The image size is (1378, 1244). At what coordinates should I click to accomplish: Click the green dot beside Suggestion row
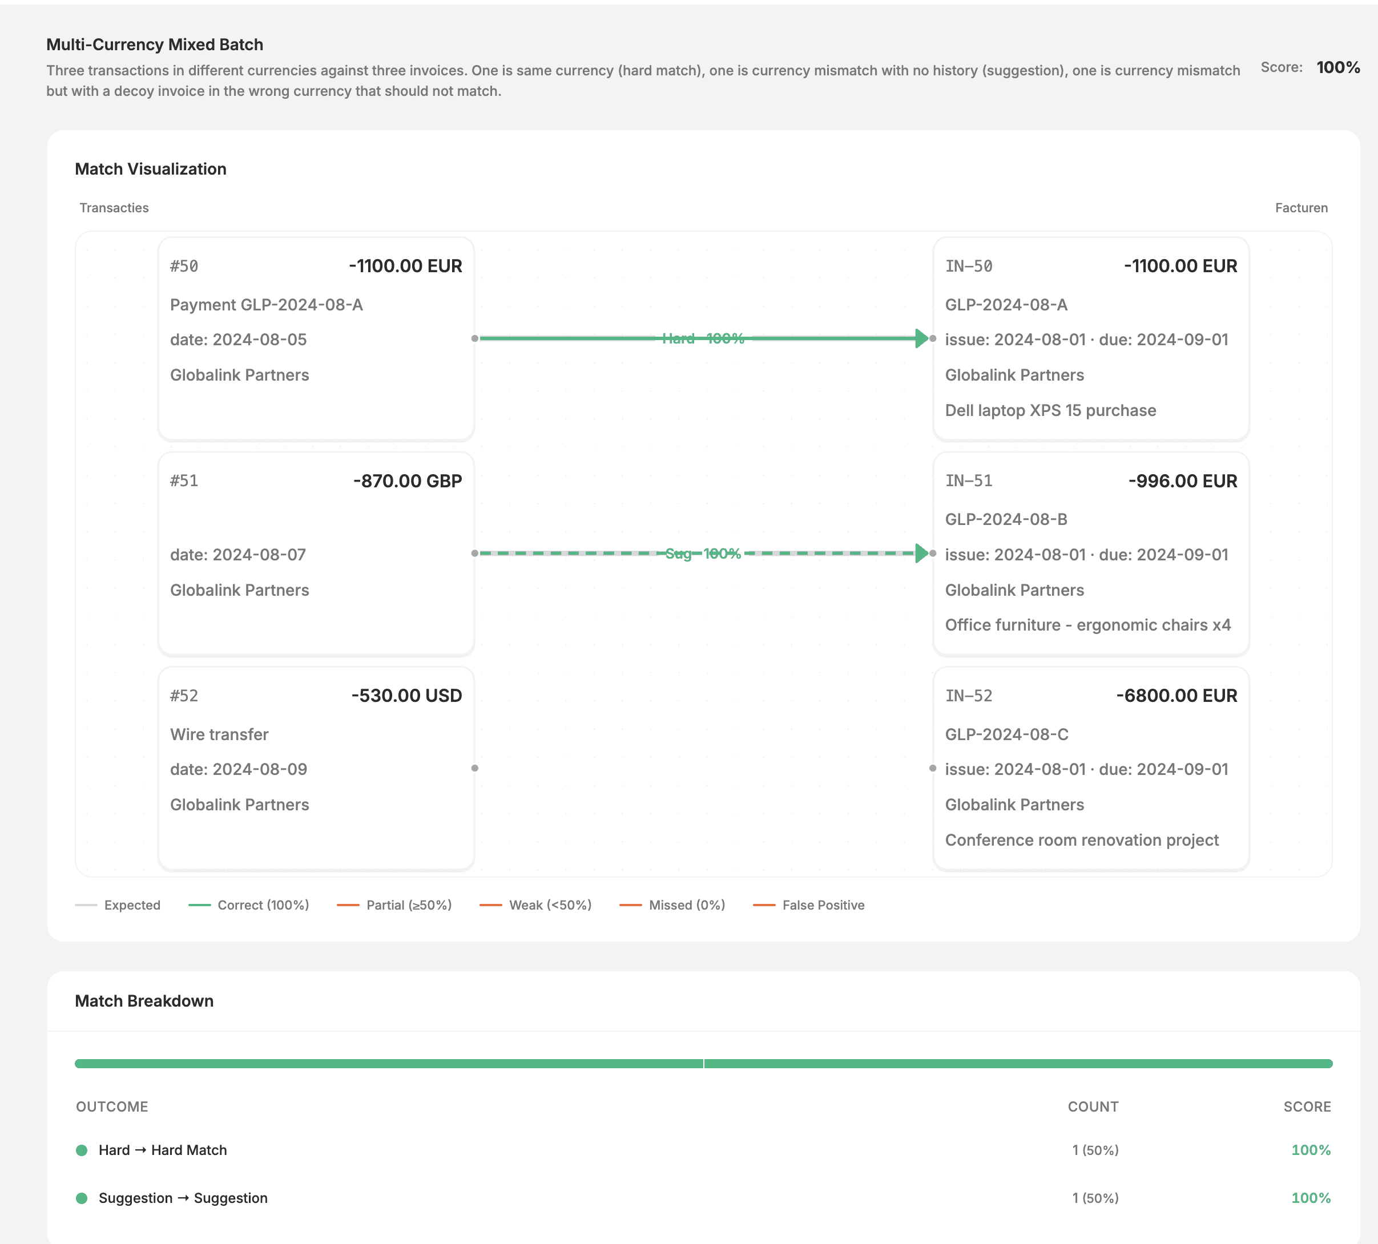coord(82,1198)
